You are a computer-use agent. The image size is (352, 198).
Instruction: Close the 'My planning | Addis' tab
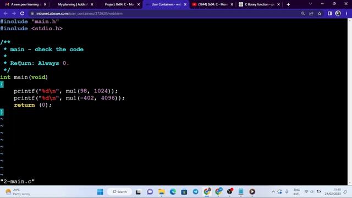(x=92, y=4)
